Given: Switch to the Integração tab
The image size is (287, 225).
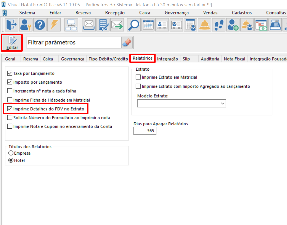Looking at the screenshot, I should (168, 59).
